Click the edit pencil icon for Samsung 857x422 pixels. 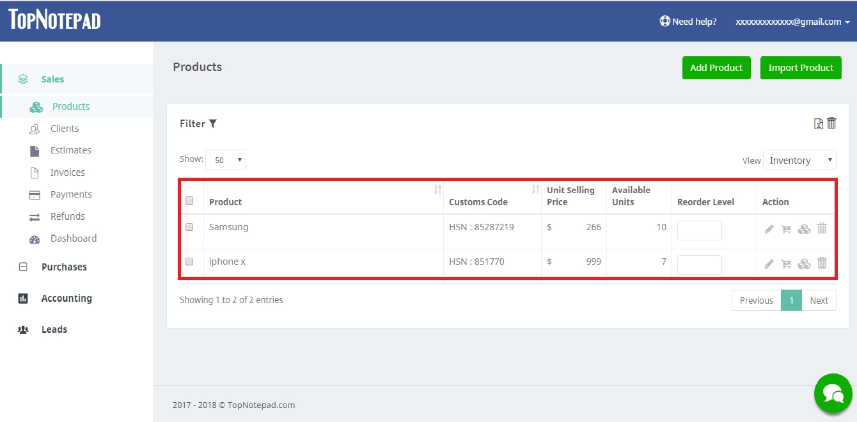click(x=769, y=229)
